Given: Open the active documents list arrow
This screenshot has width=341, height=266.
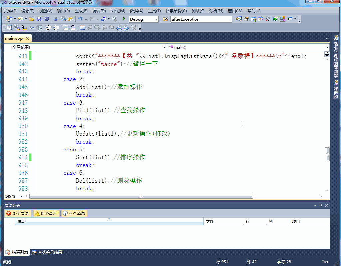Looking at the screenshot, I should tap(327, 39).
